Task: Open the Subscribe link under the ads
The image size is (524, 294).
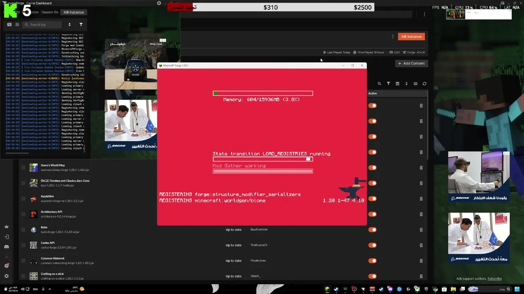Action: point(494,279)
